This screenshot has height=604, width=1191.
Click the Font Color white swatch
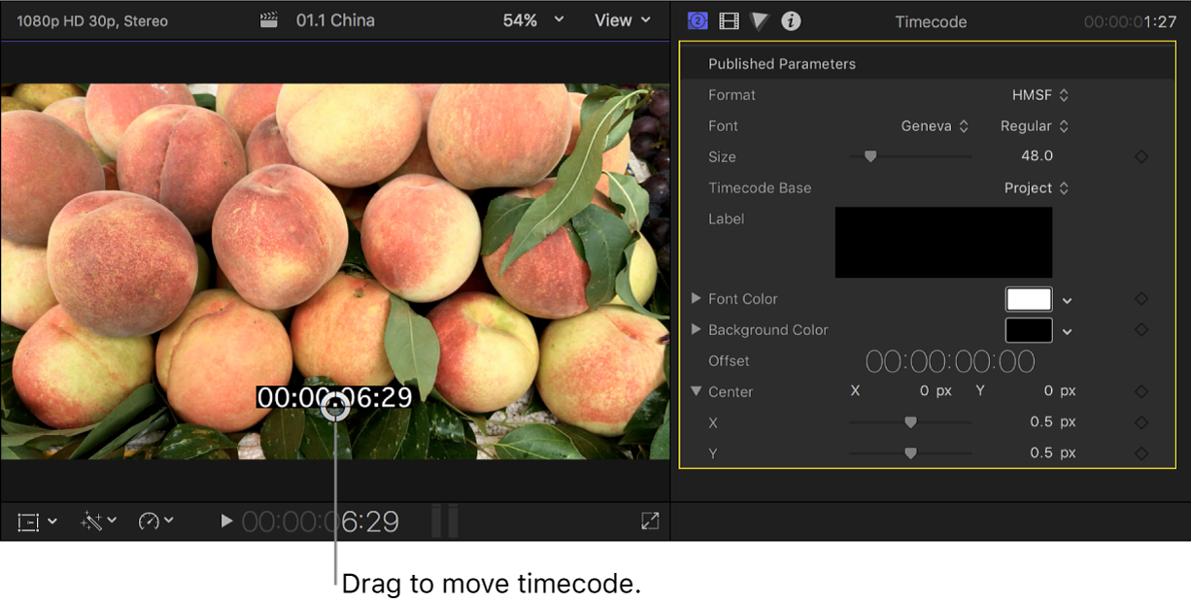pos(1029,299)
